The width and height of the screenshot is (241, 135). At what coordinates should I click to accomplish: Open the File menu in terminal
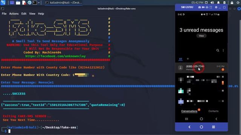(x=4, y=13)
